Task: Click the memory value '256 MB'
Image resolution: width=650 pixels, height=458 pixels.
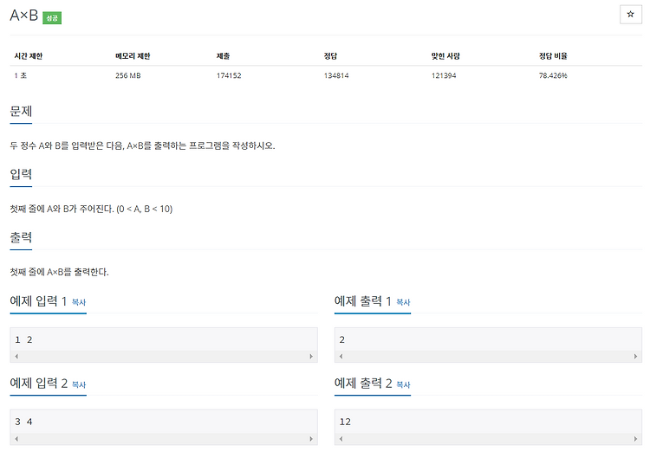Action: point(128,75)
